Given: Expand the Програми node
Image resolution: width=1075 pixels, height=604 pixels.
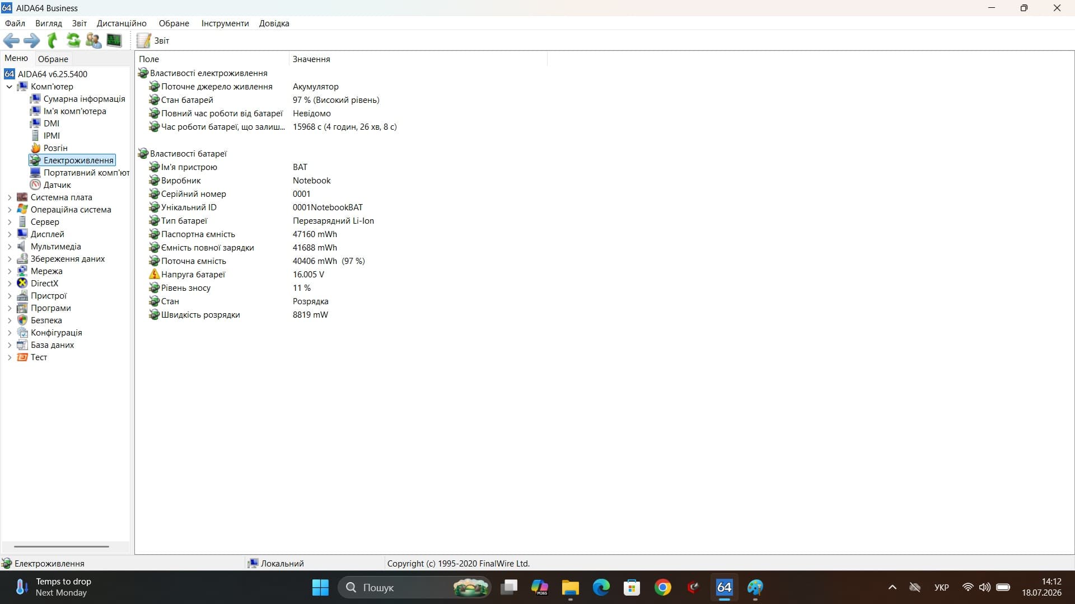Looking at the screenshot, I should 9,308.
